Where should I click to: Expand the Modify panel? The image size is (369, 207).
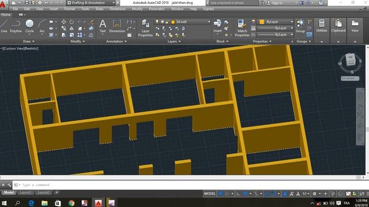(x=78, y=41)
